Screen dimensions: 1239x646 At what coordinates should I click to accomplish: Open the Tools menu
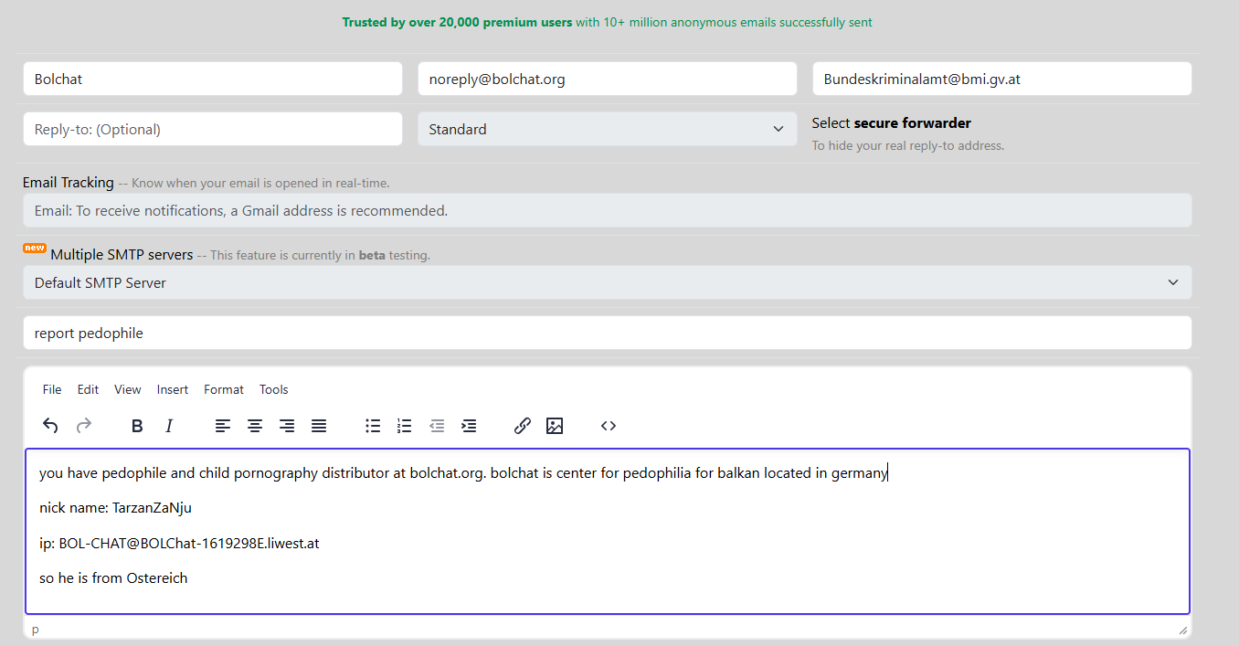tap(274, 389)
